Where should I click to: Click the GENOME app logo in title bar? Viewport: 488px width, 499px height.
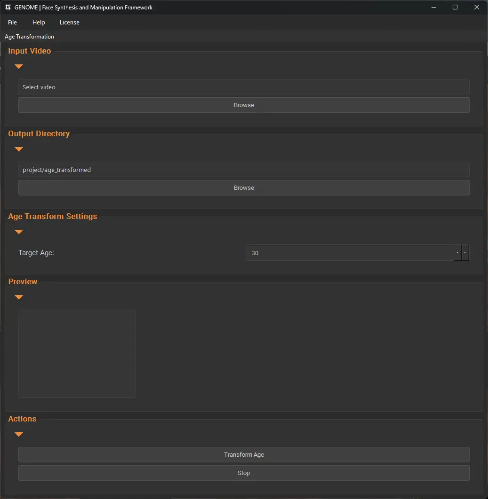(x=8, y=7)
